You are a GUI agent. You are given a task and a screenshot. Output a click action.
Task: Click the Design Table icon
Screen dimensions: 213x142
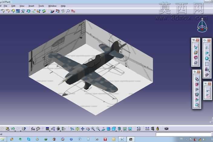coord(47,129)
